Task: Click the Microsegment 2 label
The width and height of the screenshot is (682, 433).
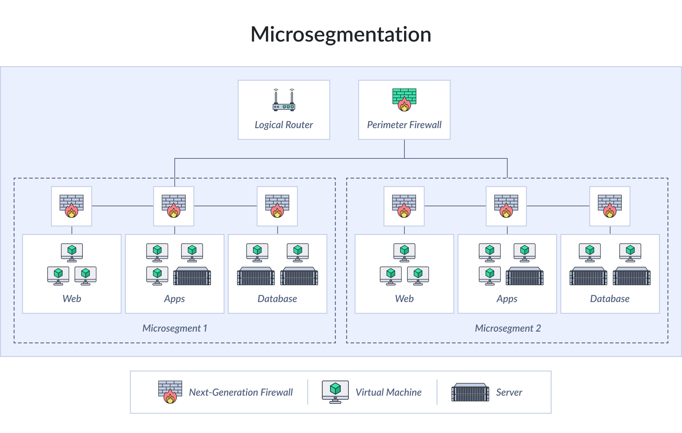Action: pyautogui.click(x=508, y=328)
